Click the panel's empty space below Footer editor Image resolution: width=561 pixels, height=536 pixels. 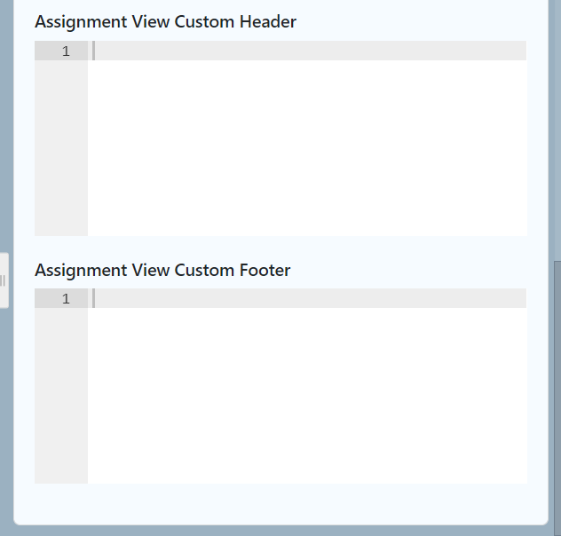[280, 503]
